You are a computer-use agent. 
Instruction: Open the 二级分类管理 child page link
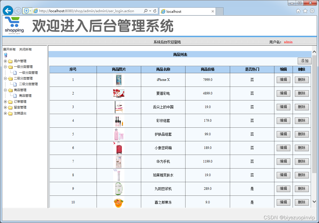coord(28,84)
